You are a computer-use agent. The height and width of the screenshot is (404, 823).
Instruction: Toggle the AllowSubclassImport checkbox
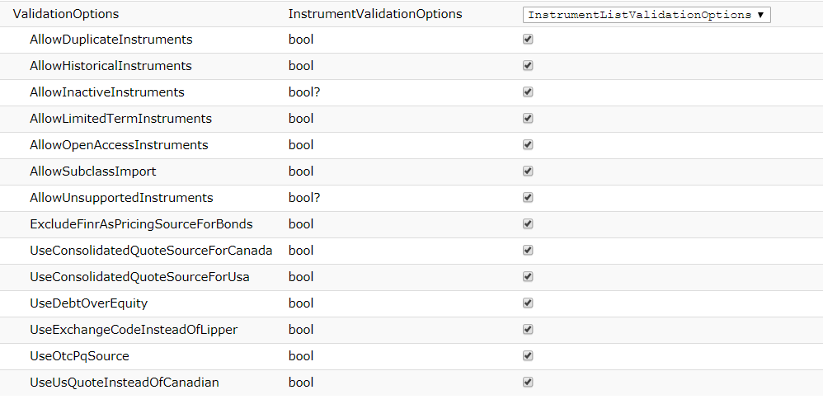[528, 171]
